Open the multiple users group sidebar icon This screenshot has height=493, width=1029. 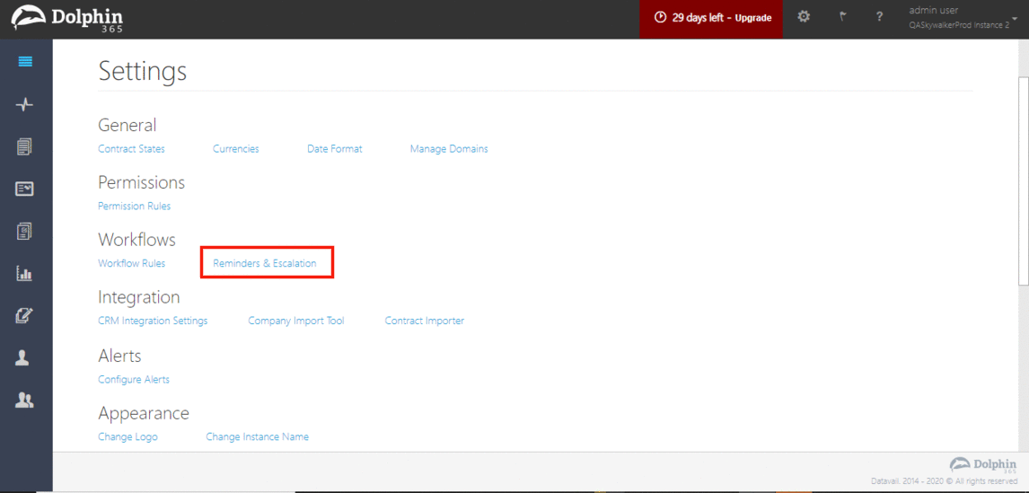pos(25,401)
